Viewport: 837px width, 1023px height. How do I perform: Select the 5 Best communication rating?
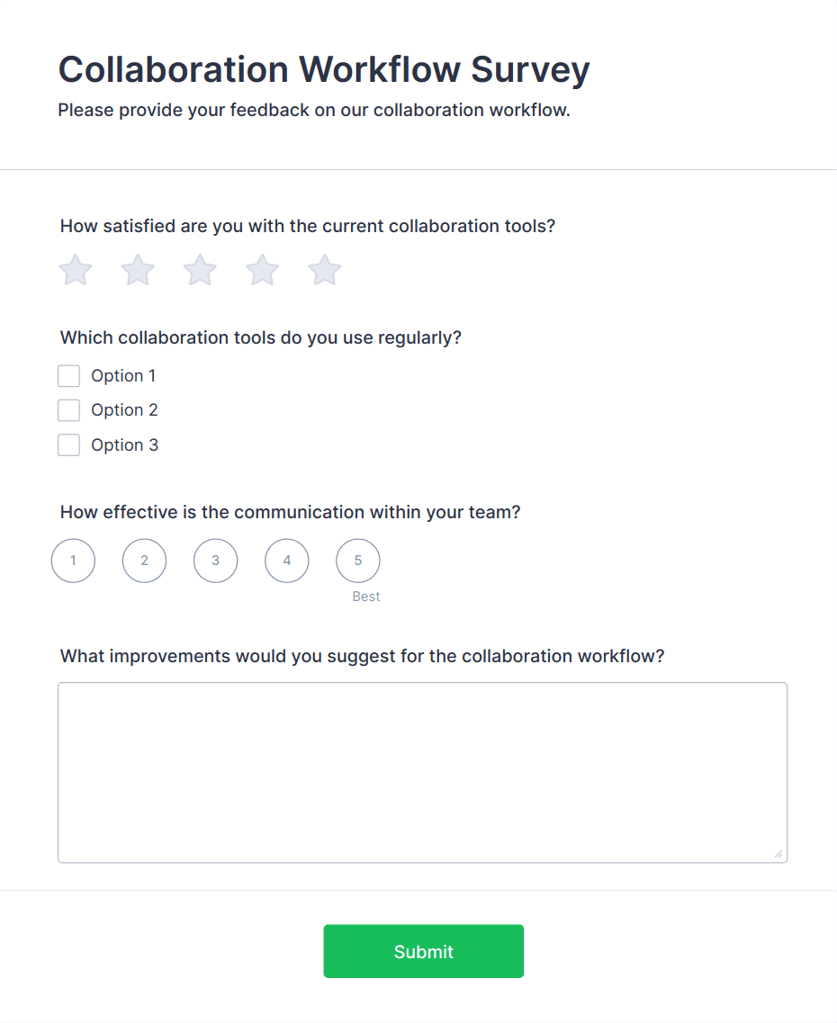(x=357, y=560)
